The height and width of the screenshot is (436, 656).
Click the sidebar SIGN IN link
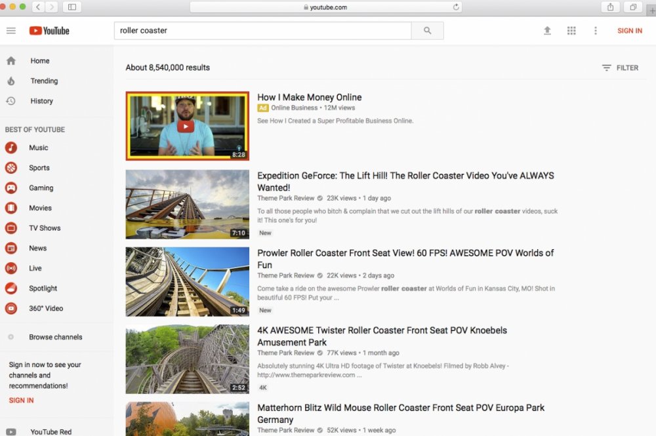21,400
